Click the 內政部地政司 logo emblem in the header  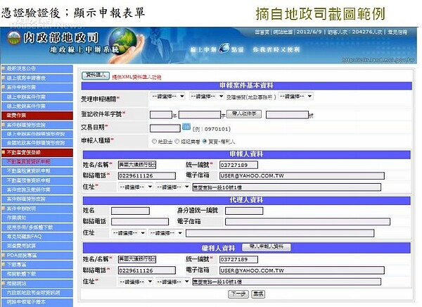tap(14, 38)
